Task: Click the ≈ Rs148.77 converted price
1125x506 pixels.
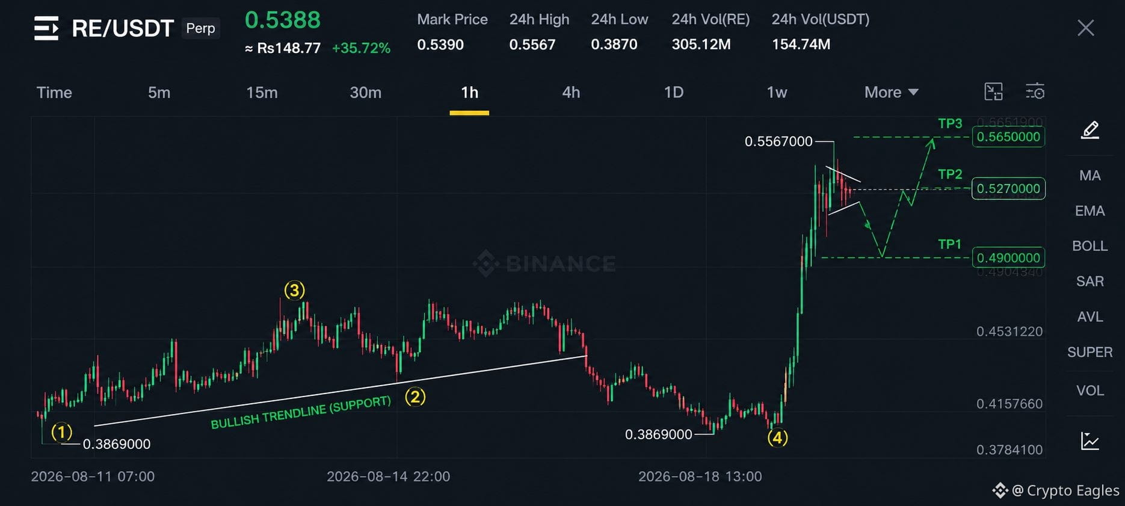Action: click(283, 48)
